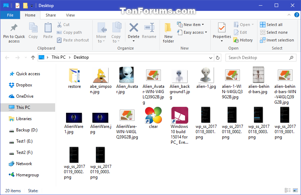
Task: Switch to the View ribbon tab
Action: 70,15
